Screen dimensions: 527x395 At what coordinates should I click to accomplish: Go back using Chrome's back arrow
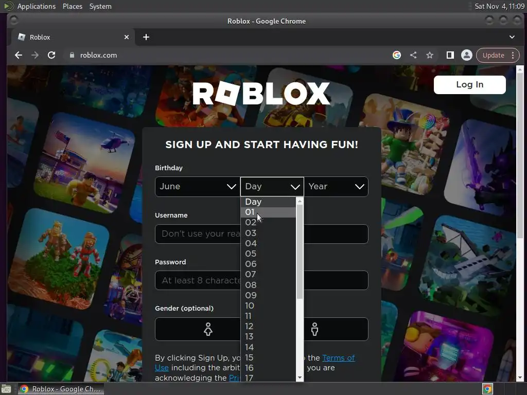pos(19,55)
